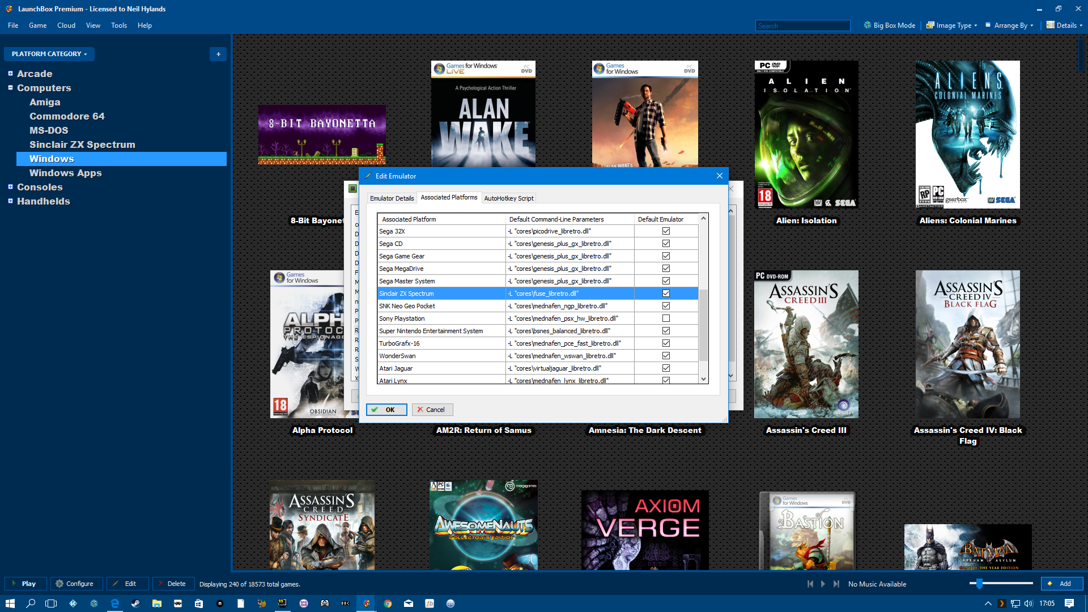Open the Arrange By dropdown
Viewport: 1088px width, 612px height.
click(x=1009, y=25)
